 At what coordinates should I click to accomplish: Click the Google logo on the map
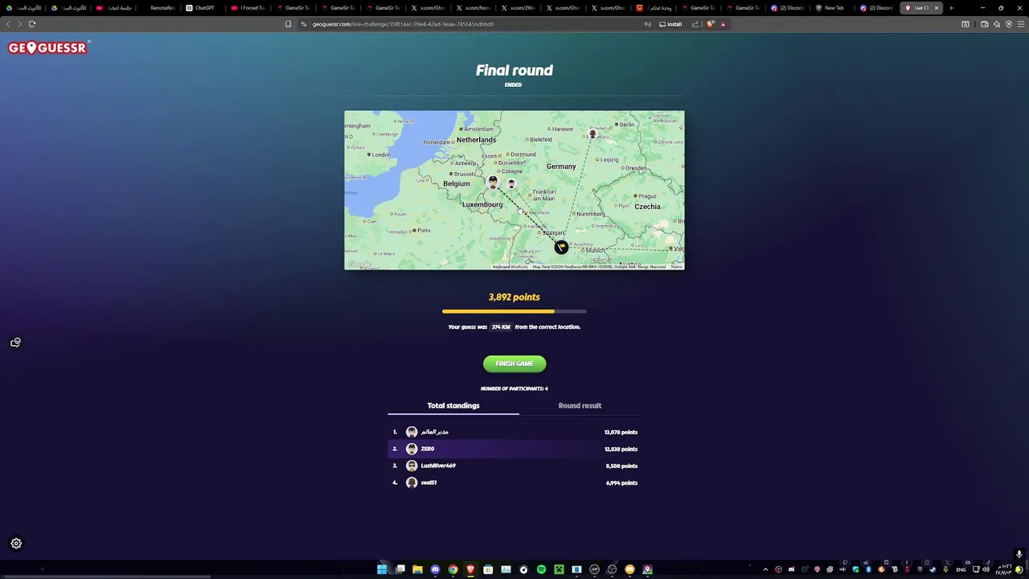(x=359, y=265)
